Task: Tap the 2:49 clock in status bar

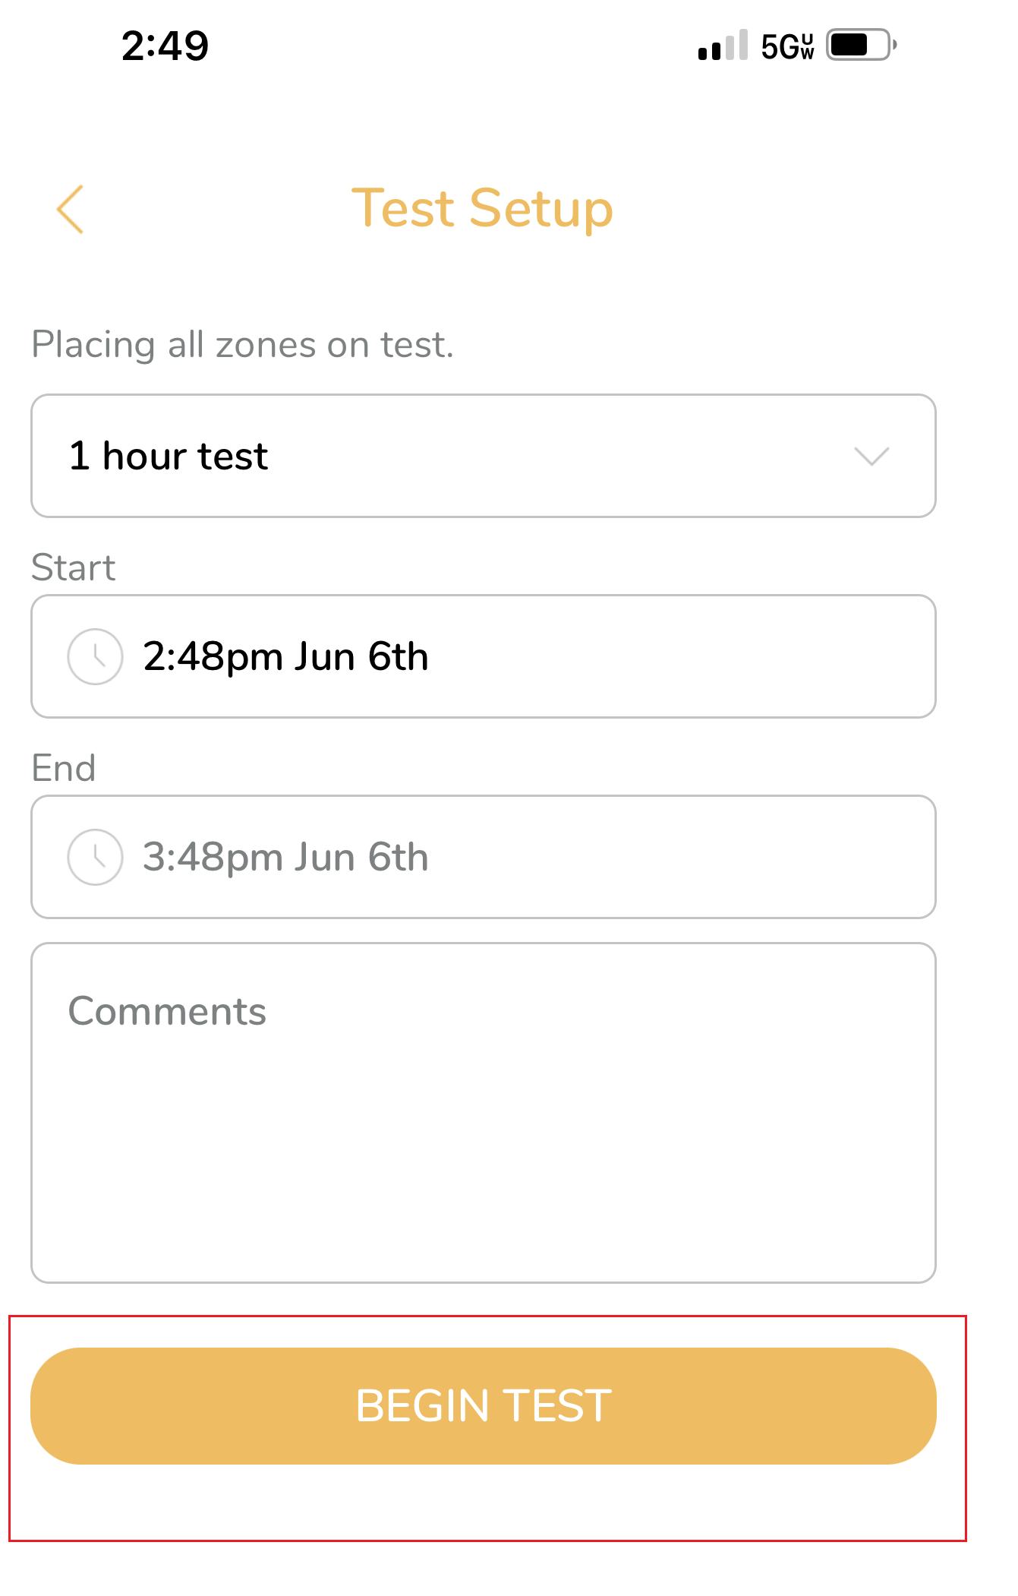Action: point(165,46)
